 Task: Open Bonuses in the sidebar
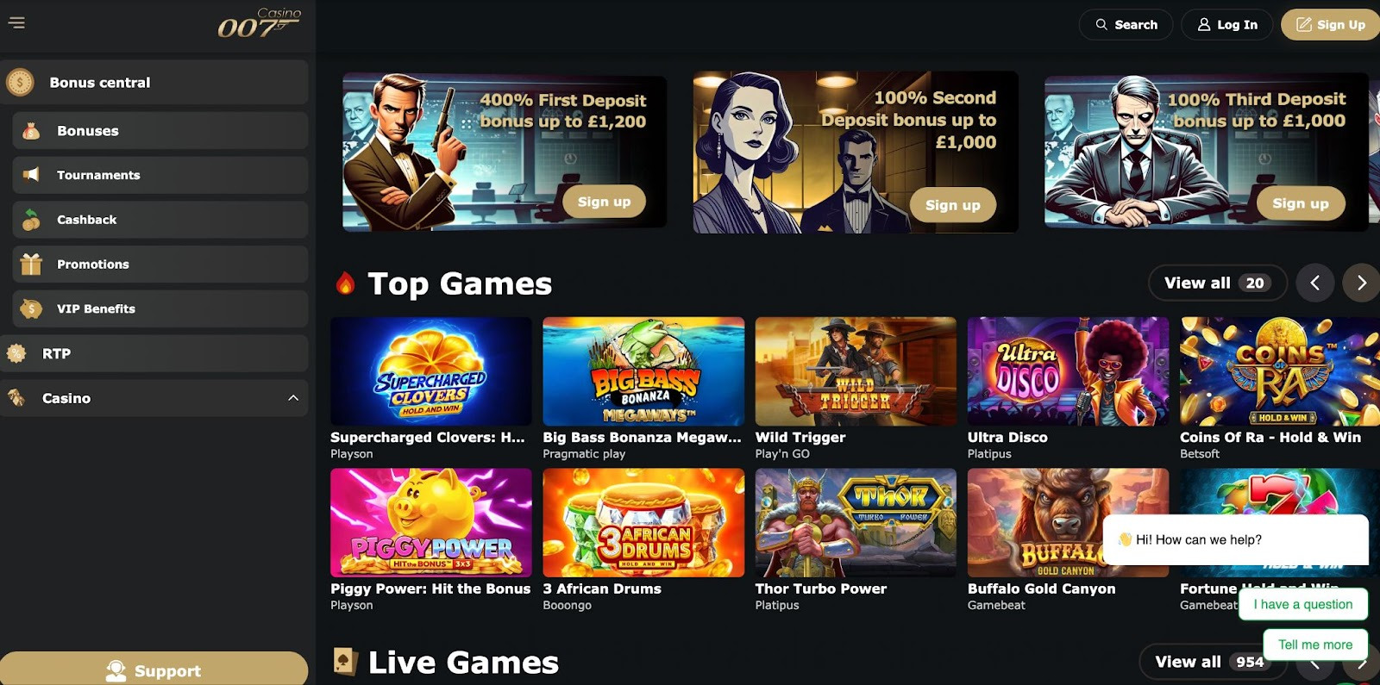(x=160, y=131)
